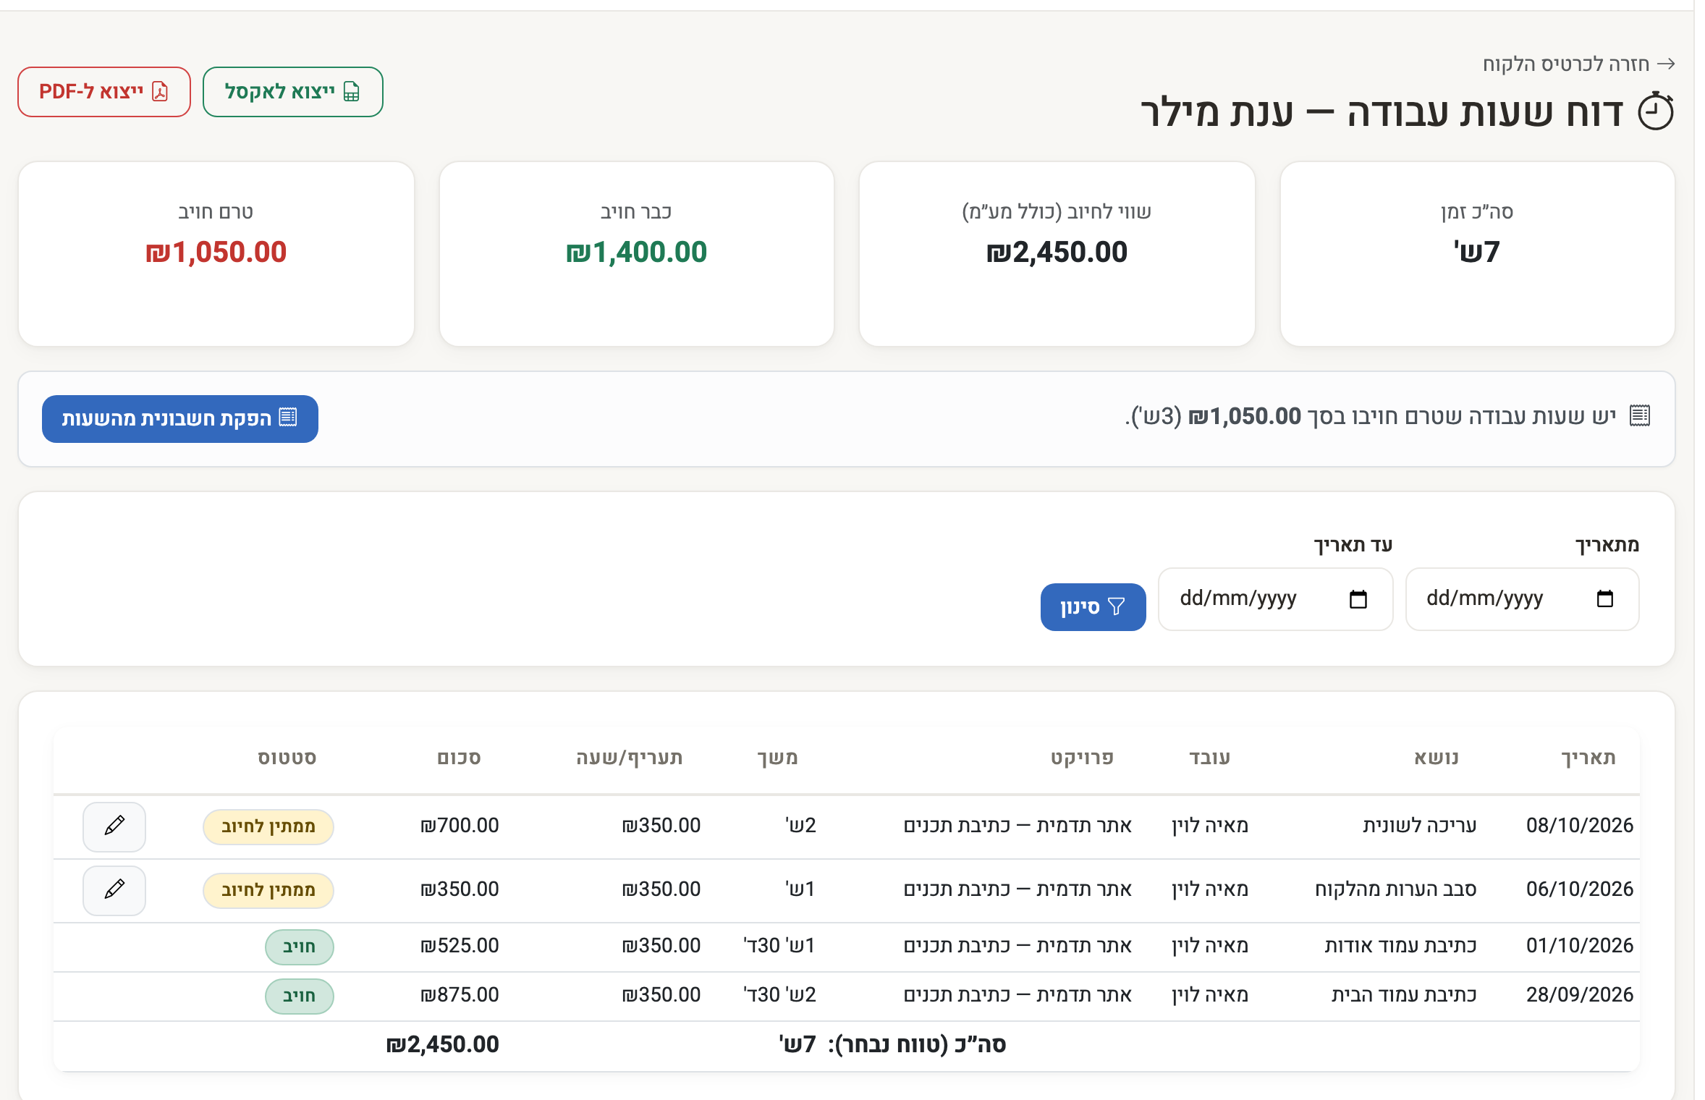The height and width of the screenshot is (1100, 1705).
Task: Focus the מתאריך start date field
Action: (x=1522, y=599)
